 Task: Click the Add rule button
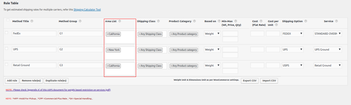pyautogui.click(x=12, y=81)
